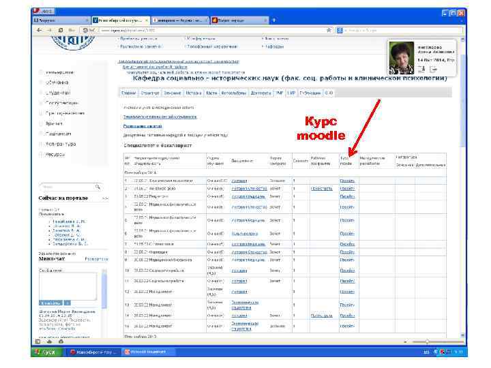Image resolution: width=491 pixels, height=368 pixels.
Task: Open the Windows Пуск start button
Action: click(48, 352)
